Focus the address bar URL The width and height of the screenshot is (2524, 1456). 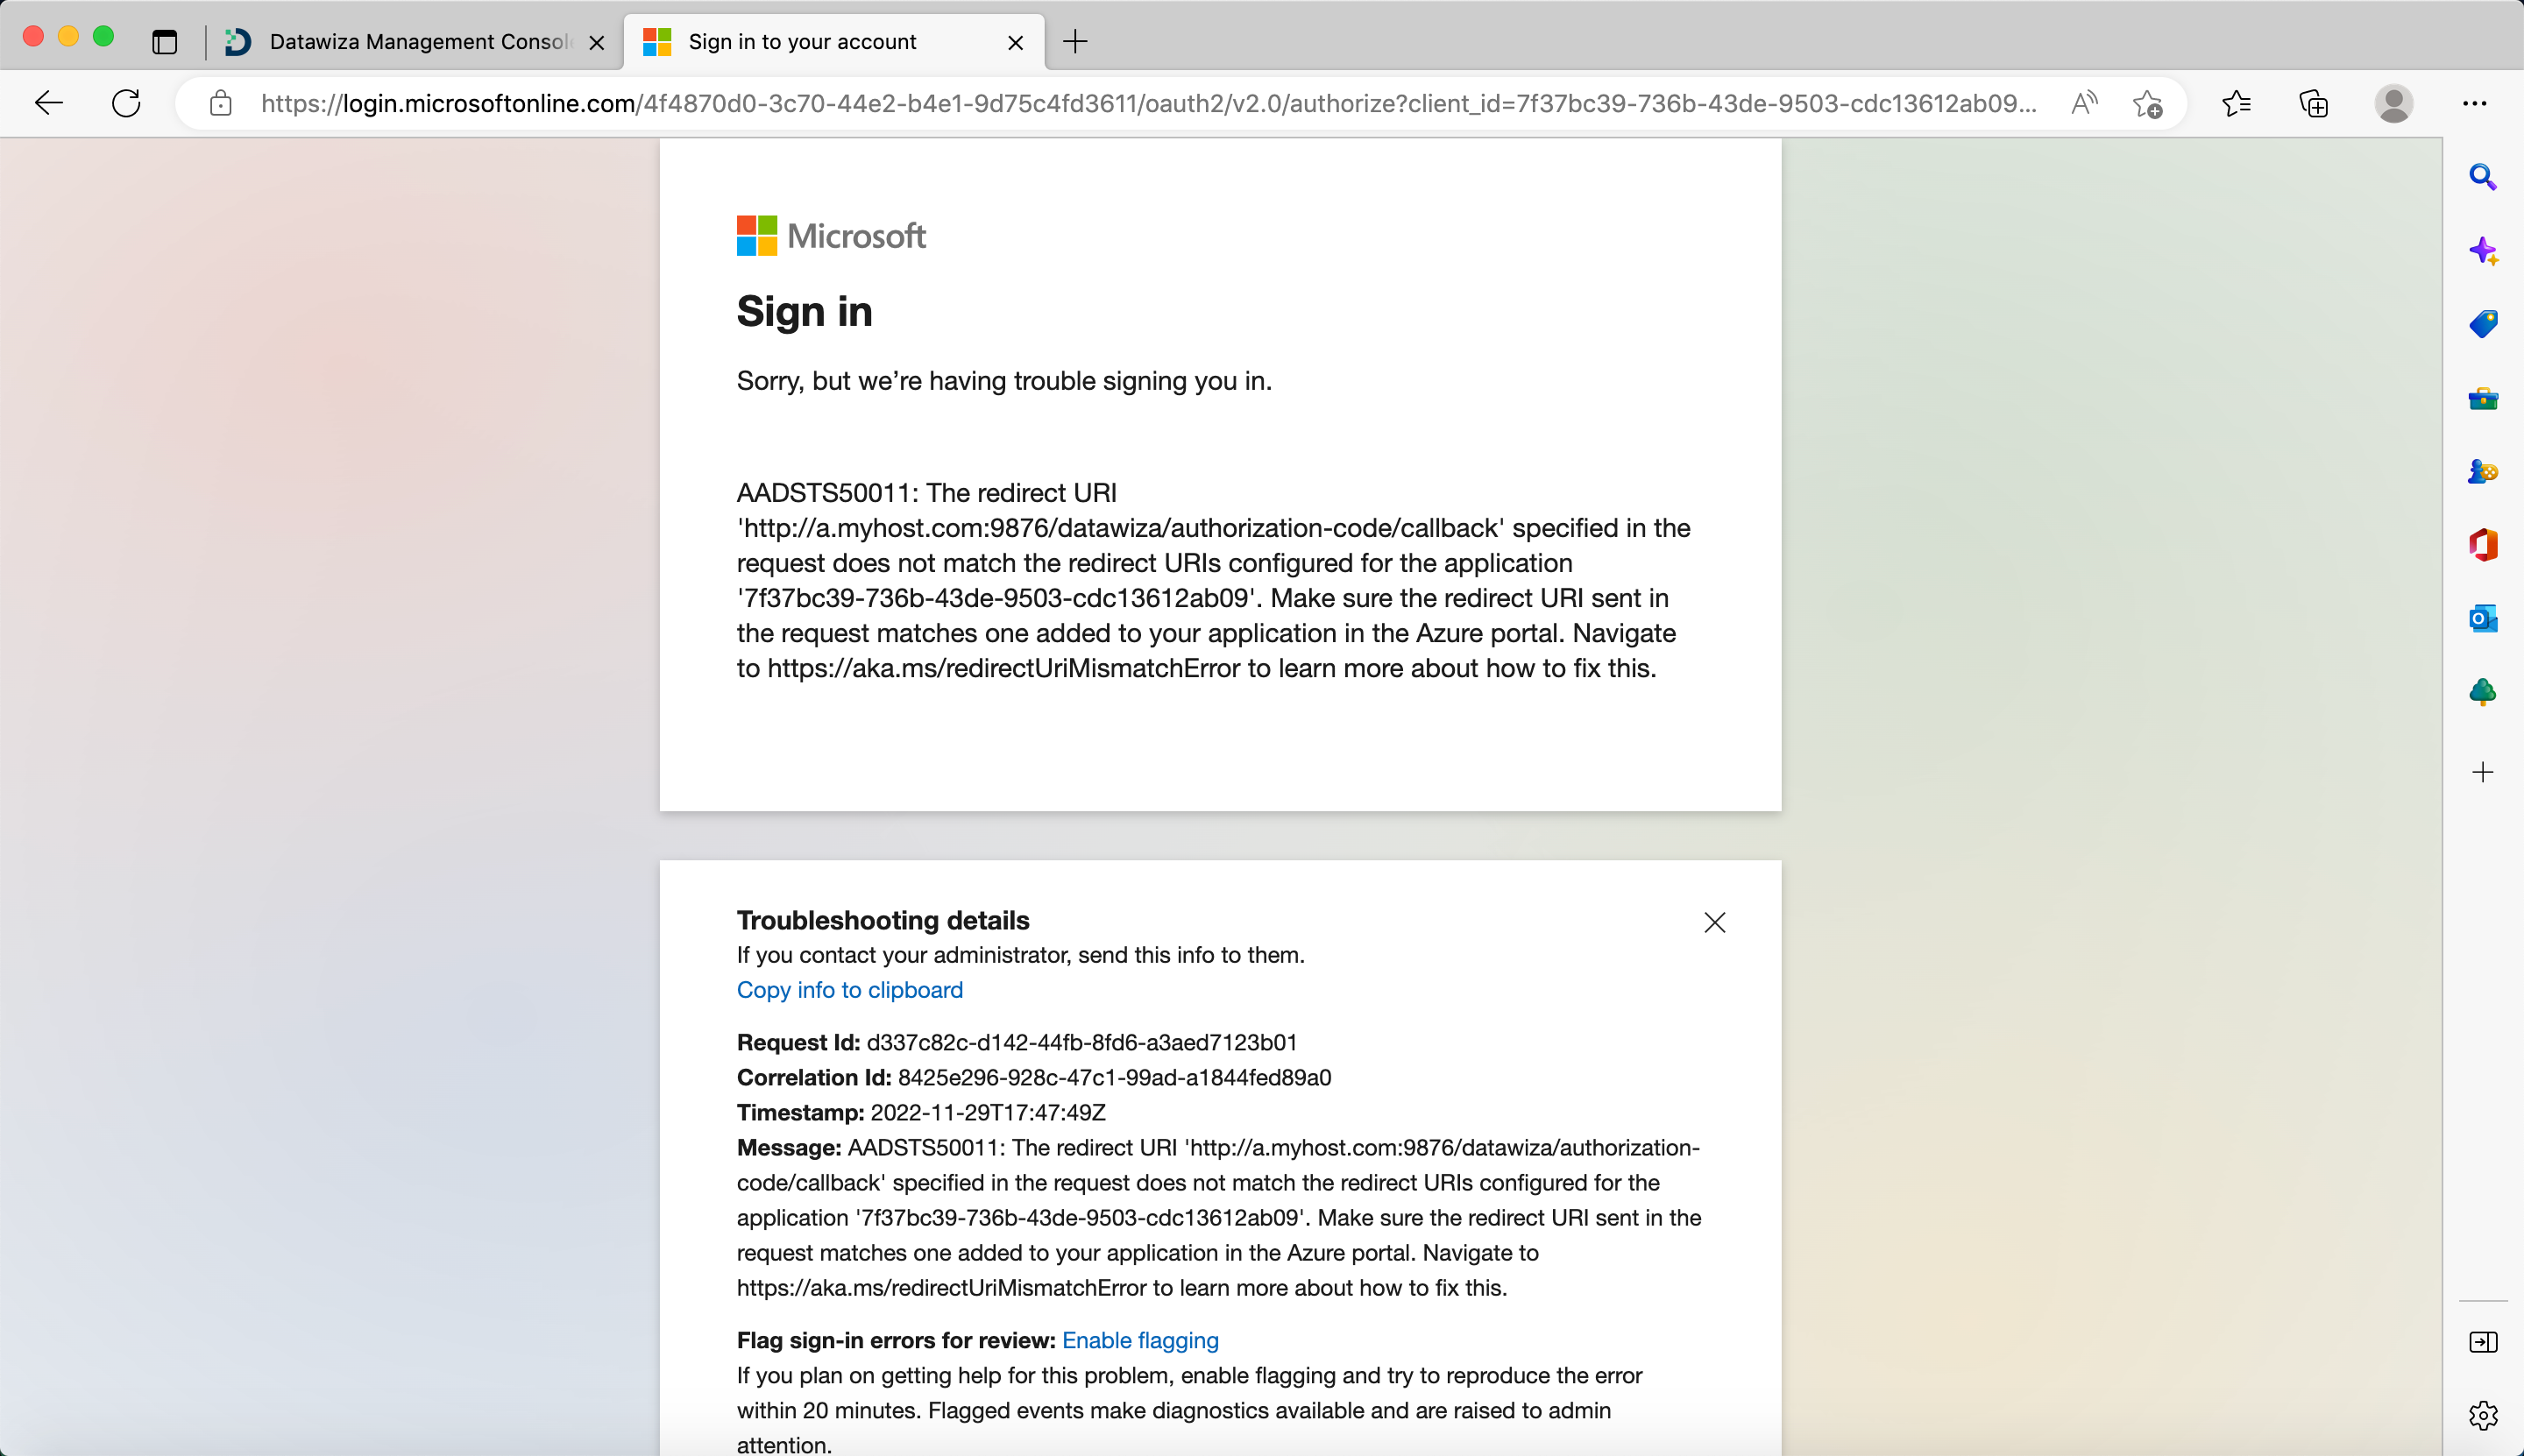click(x=1147, y=103)
